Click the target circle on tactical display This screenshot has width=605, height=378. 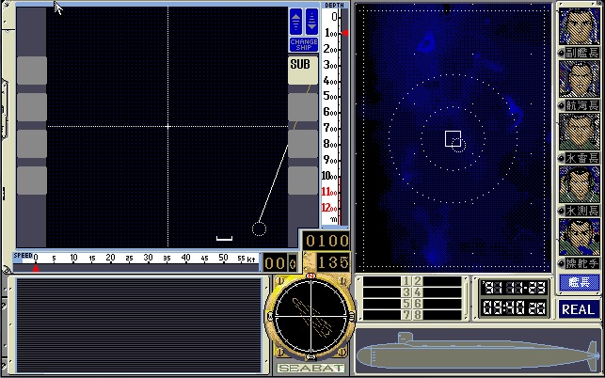pyautogui.click(x=259, y=228)
